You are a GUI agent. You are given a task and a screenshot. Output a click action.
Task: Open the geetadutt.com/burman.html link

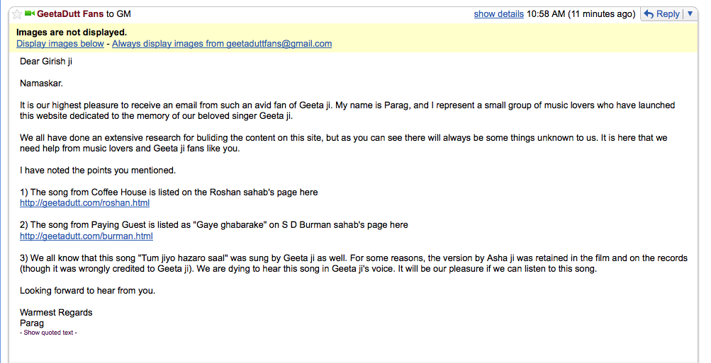coord(86,236)
